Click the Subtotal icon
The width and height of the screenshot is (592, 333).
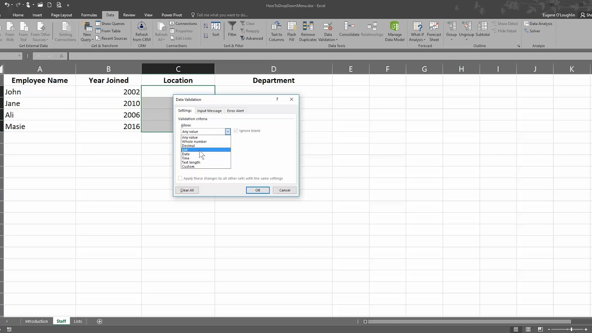tap(482, 29)
